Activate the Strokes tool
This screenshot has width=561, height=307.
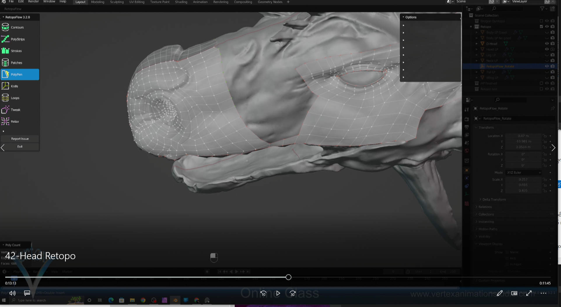pyautogui.click(x=16, y=51)
